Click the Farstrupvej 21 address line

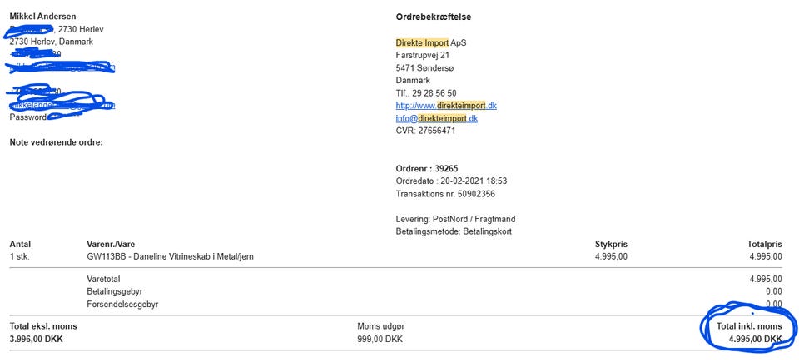[x=423, y=55]
